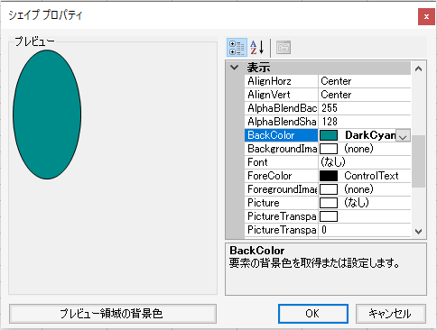Click the ellipse shape in preview
Screen dimensions: 437x330
(47, 115)
